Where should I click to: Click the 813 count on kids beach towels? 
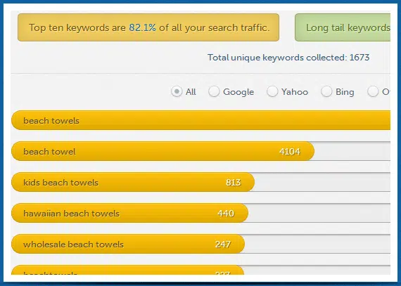pyautogui.click(x=234, y=182)
